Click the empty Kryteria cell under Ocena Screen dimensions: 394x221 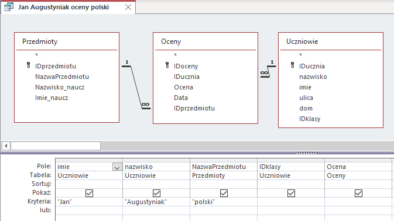[358, 202]
